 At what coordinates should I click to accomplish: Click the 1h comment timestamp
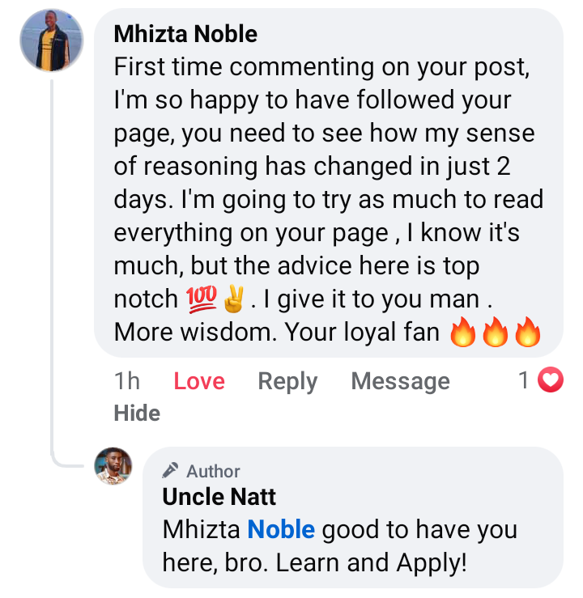coord(127,381)
